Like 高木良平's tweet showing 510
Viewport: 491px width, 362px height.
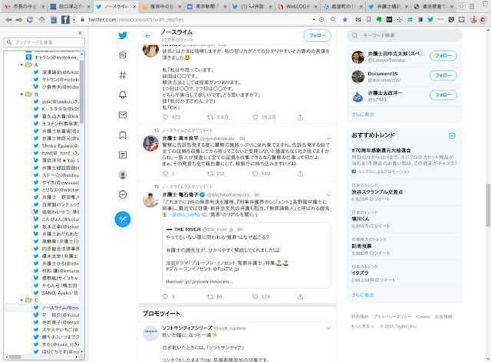[x=255, y=174]
